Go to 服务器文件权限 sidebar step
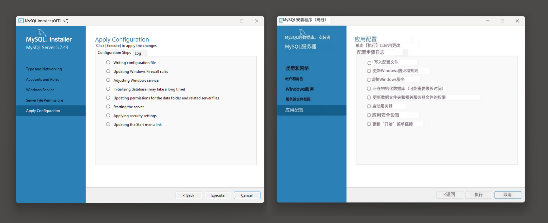Screen dimensions: 548x223 point(298,99)
